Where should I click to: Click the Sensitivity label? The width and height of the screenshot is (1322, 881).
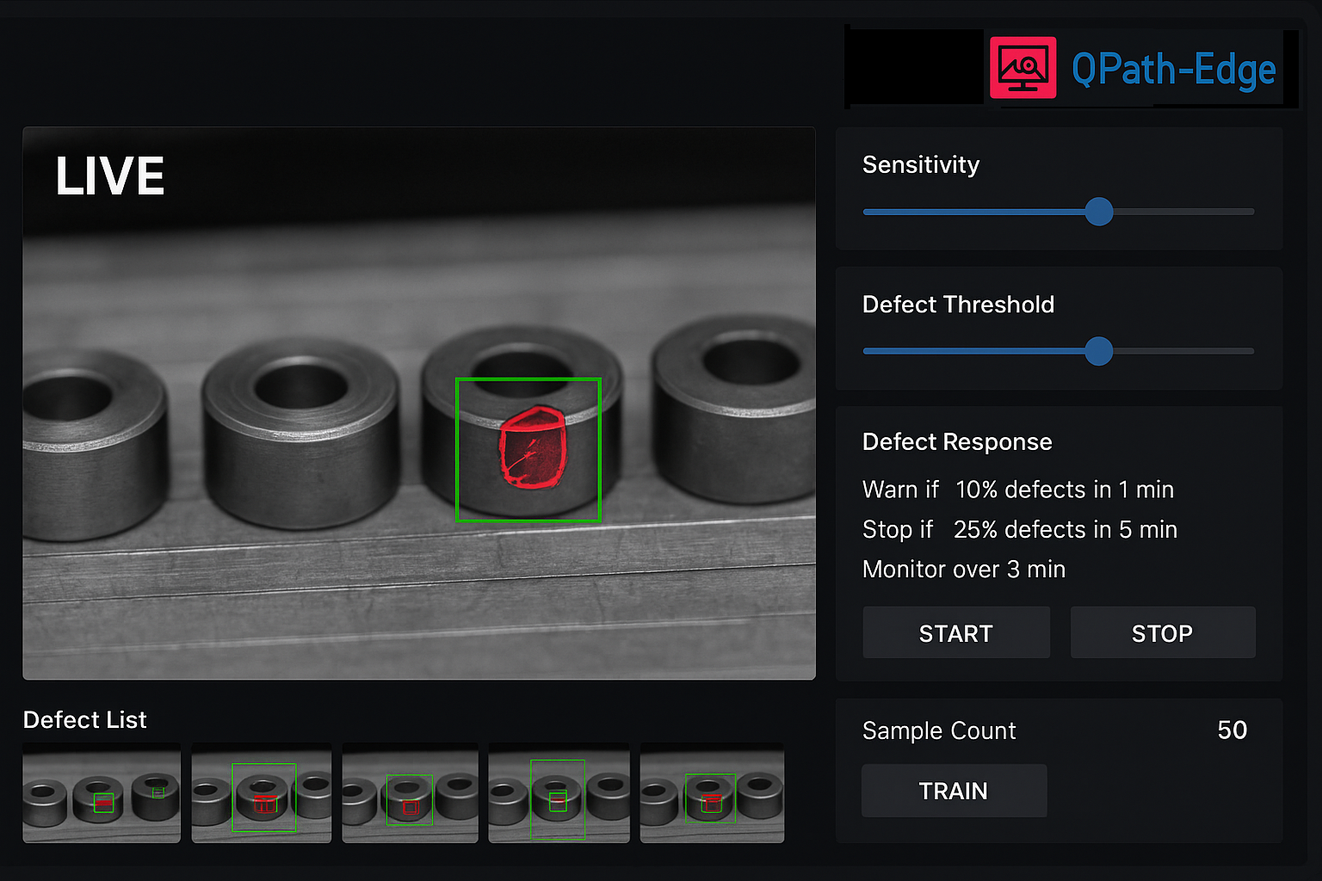click(x=921, y=164)
